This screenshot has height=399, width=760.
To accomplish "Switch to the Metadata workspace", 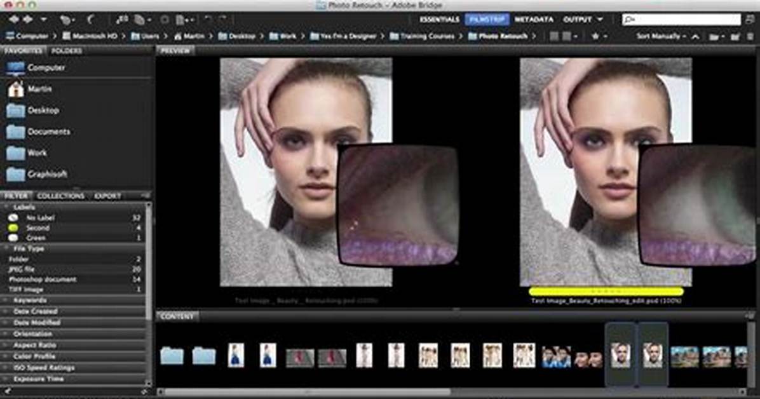I will pos(534,20).
